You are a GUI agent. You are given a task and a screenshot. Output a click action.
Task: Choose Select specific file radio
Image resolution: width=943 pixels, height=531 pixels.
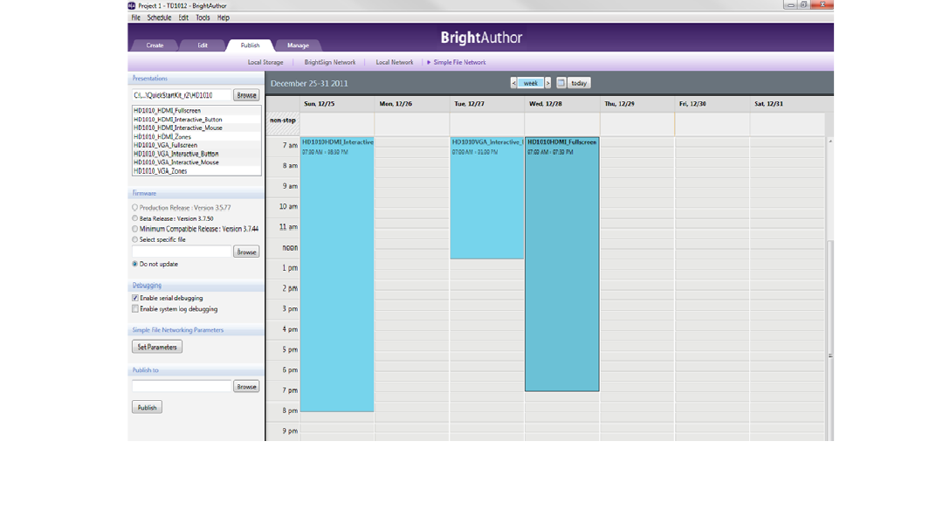135,239
